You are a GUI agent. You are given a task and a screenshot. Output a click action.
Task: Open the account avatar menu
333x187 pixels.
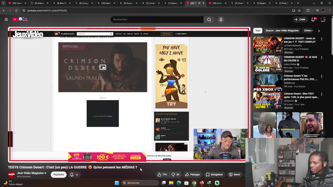323,19
